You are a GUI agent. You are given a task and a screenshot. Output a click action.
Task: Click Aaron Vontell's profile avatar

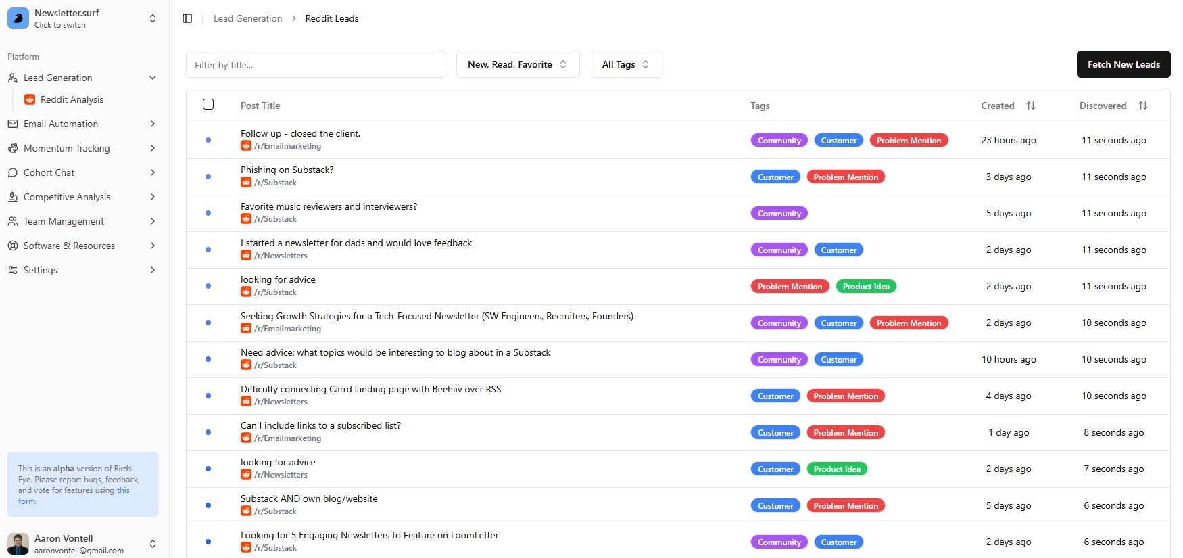pyautogui.click(x=18, y=543)
